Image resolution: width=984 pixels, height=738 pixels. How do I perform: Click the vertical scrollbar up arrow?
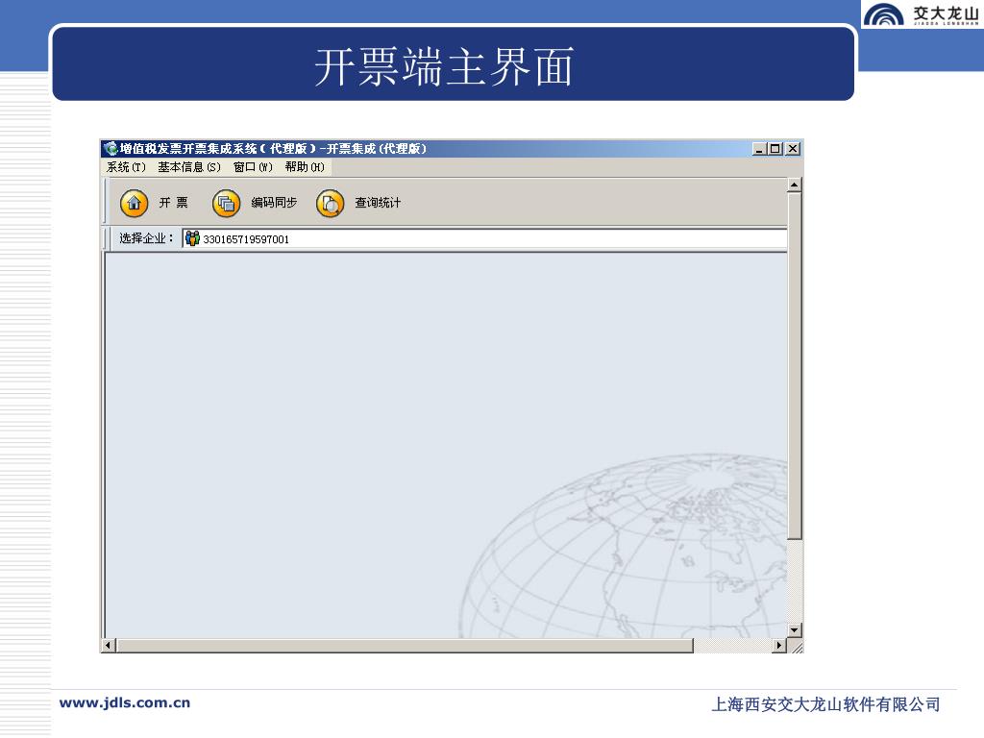[x=795, y=184]
